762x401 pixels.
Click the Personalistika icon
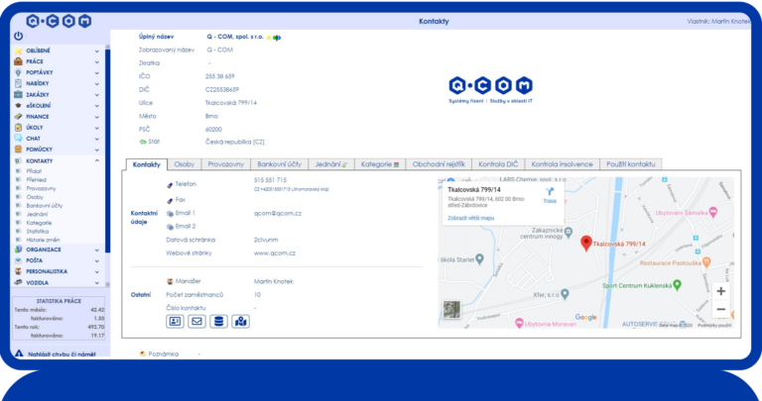pyautogui.click(x=19, y=271)
